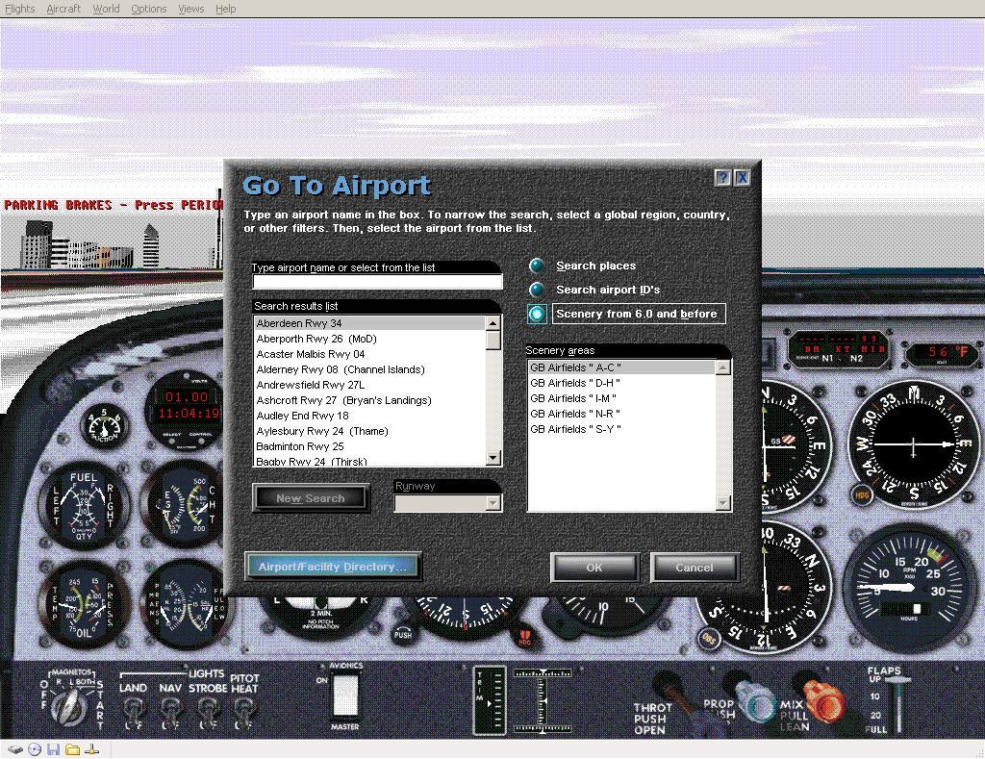Click the red mixture control knob
Screen dimensions: 985x759
(823, 700)
